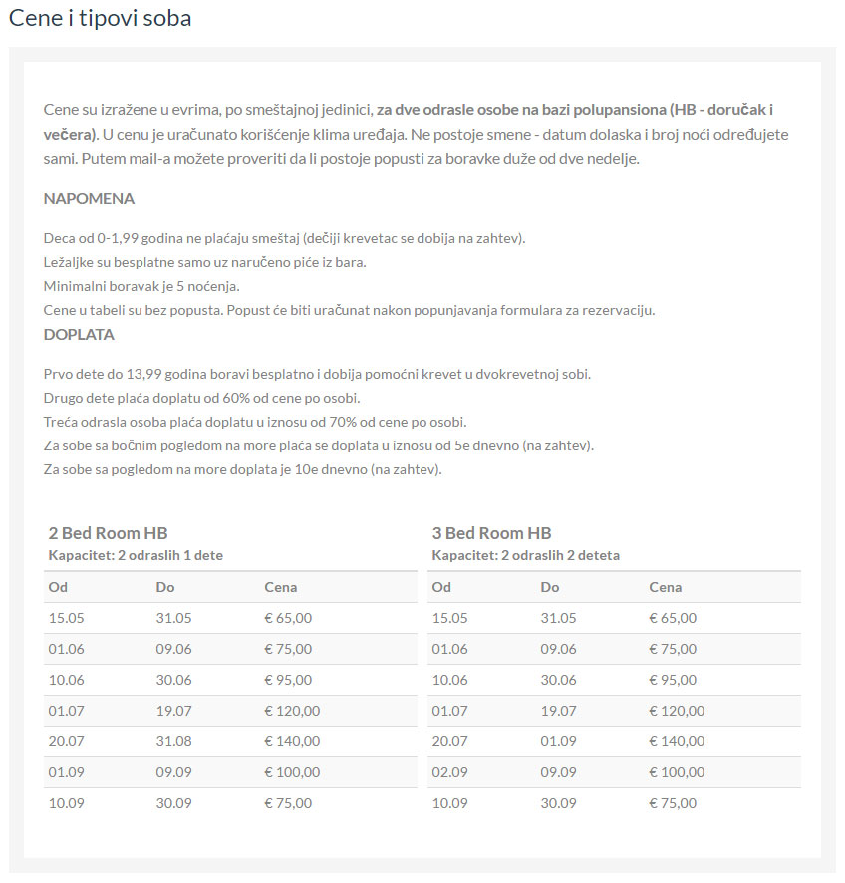The height and width of the screenshot is (883, 845).
Task: Select the € 65,00 price in 3 Bed Room table
Action: [673, 618]
